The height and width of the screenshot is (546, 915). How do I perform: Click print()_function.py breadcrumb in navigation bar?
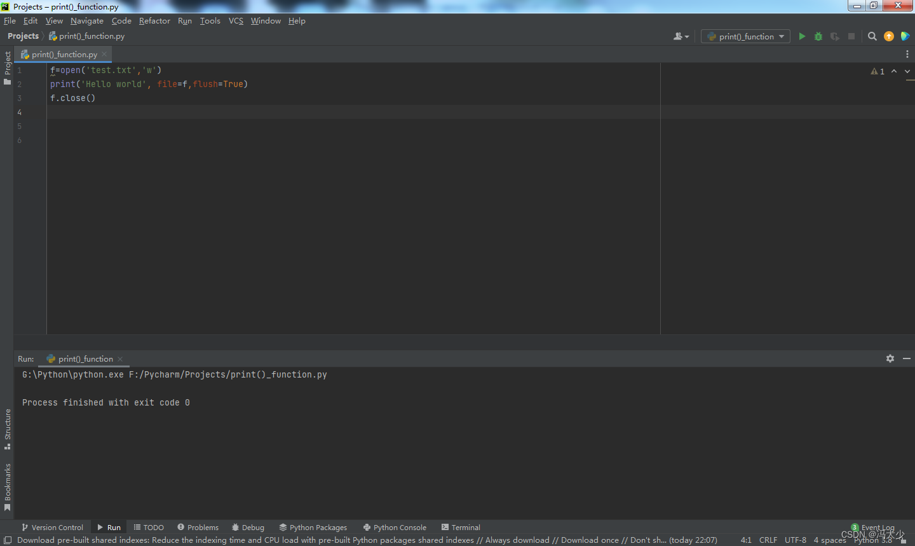[x=86, y=36]
